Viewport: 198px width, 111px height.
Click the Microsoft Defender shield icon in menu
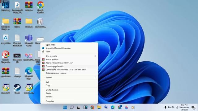click(43, 48)
